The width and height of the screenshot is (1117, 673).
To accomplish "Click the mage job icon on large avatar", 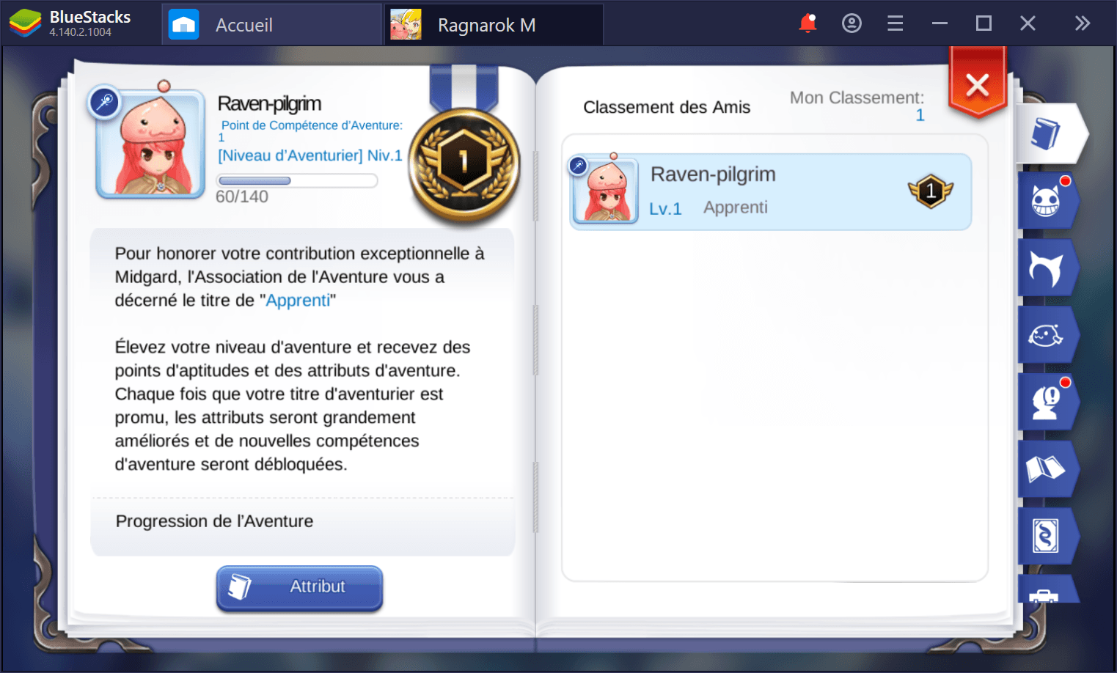I will (x=104, y=102).
